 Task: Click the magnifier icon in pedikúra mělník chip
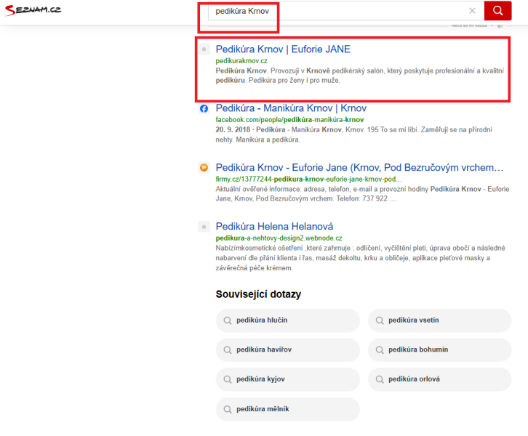228,409
